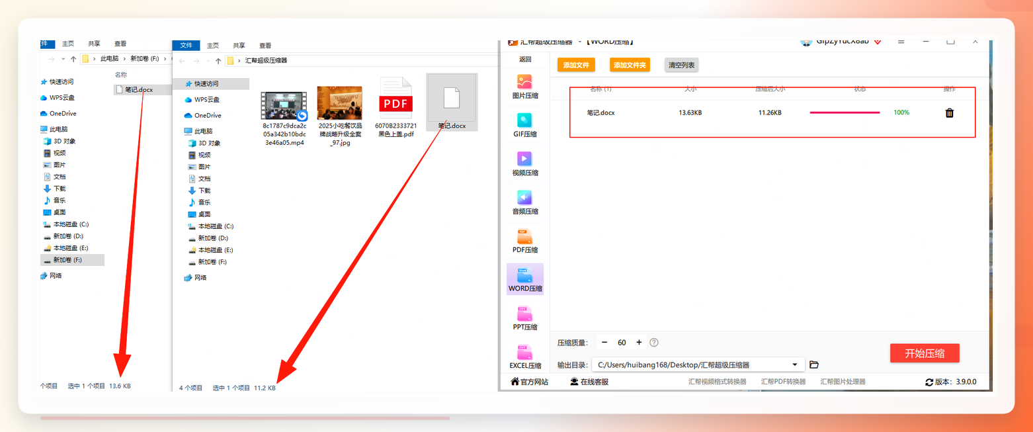1033x432 pixels.
Task: Open recent locations dropdown in 新加卷 (F:) explorer
Action: (63, 59)
